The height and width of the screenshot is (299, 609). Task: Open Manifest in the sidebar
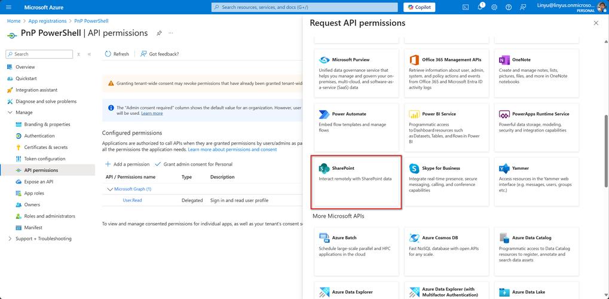33,227
